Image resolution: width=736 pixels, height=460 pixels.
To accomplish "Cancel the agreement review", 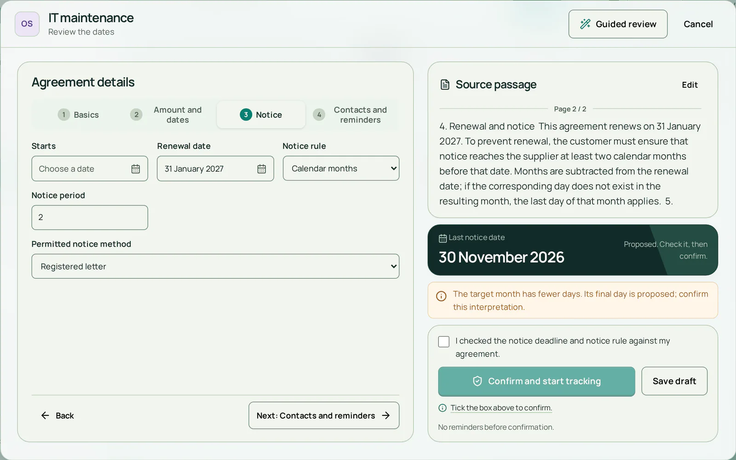I will click(698, 24).
